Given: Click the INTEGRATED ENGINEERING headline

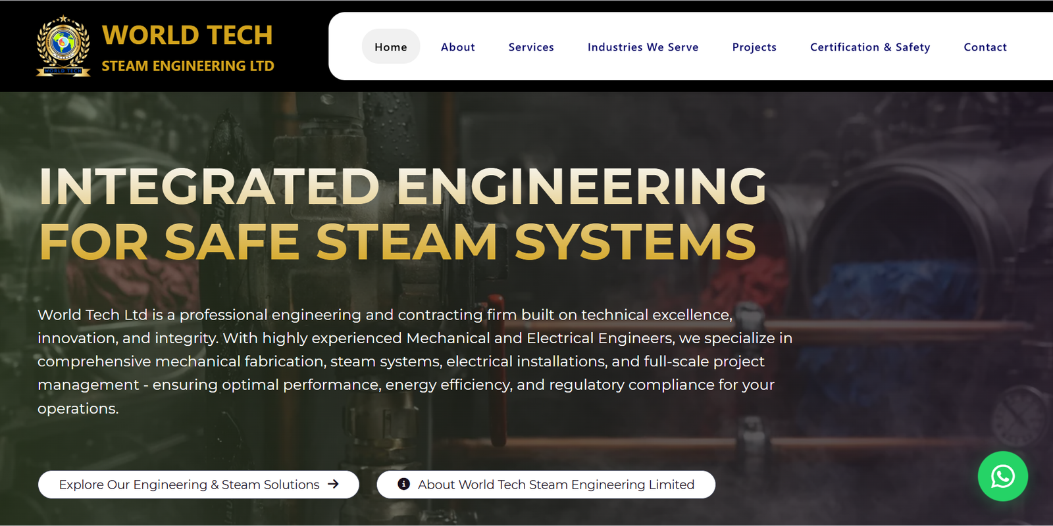Looking at the screenshot, I should click(403, 186).
